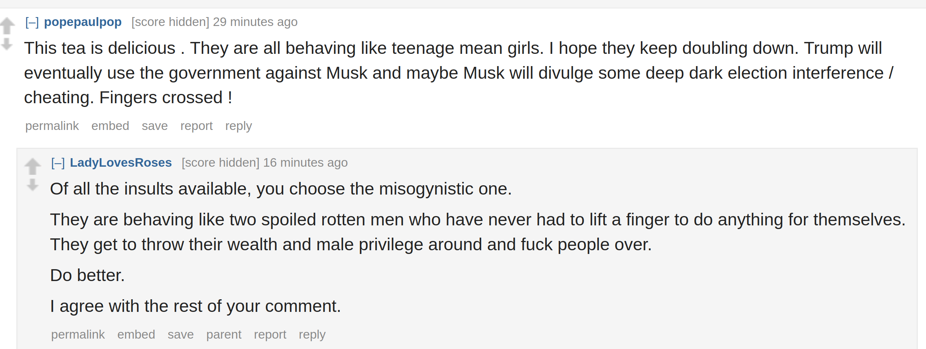The height and width of the screenshot is (349, 926).
Task: Open LadyLovesRoses' user profile
Action: click(x=121, y=163)
